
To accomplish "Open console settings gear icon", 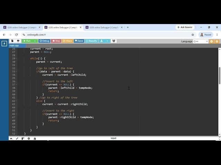I will tap(29, 139).
